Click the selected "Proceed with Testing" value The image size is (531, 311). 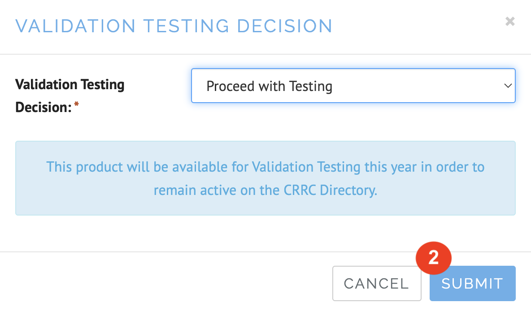pos(269,86)
